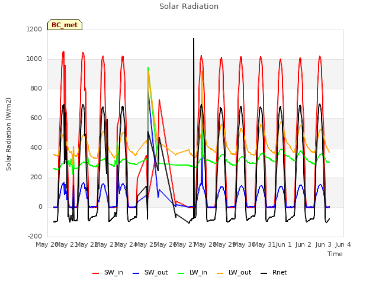
Task: Toggle the Rnet legend entry
Action: click(274, 273)
